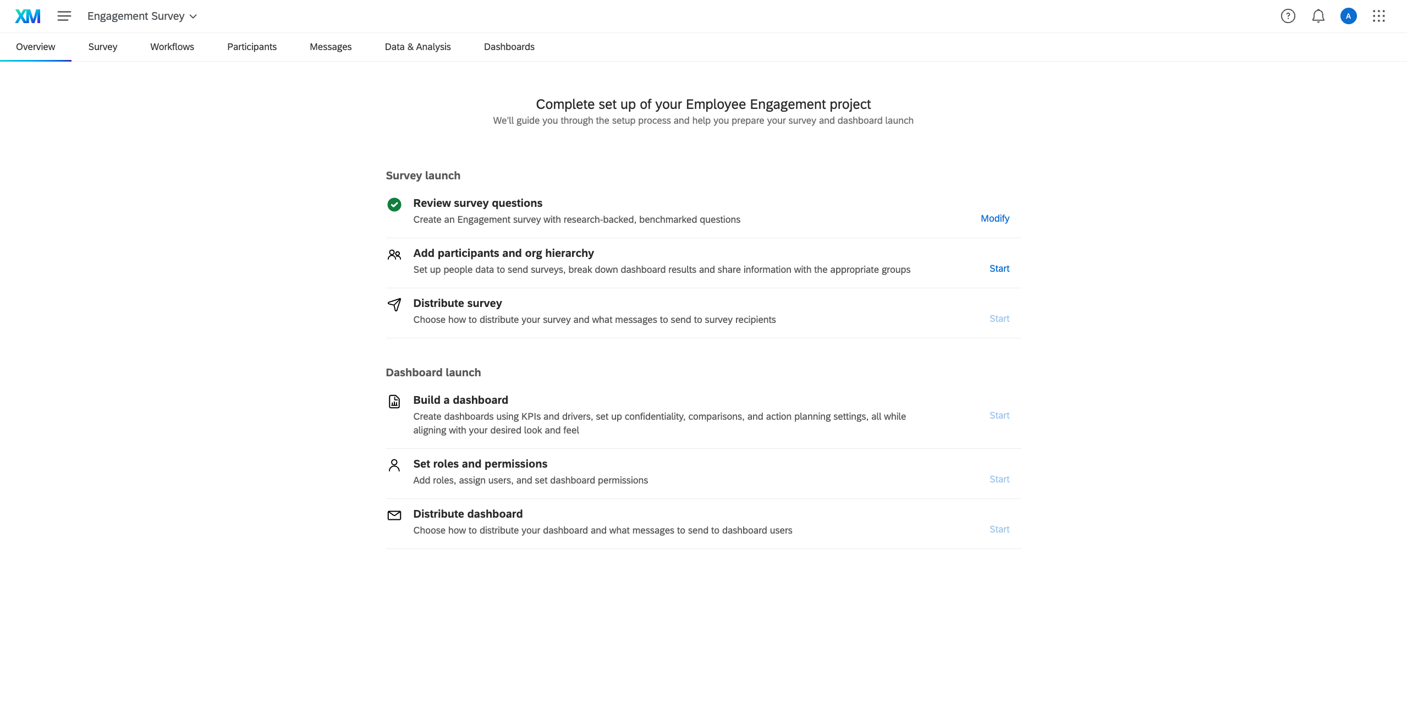Open the account avatar menu

(1349, 17)
